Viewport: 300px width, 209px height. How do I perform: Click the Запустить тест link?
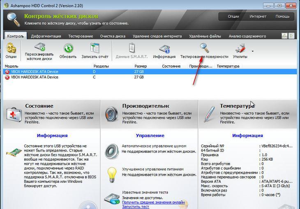[x=135, y=207]
